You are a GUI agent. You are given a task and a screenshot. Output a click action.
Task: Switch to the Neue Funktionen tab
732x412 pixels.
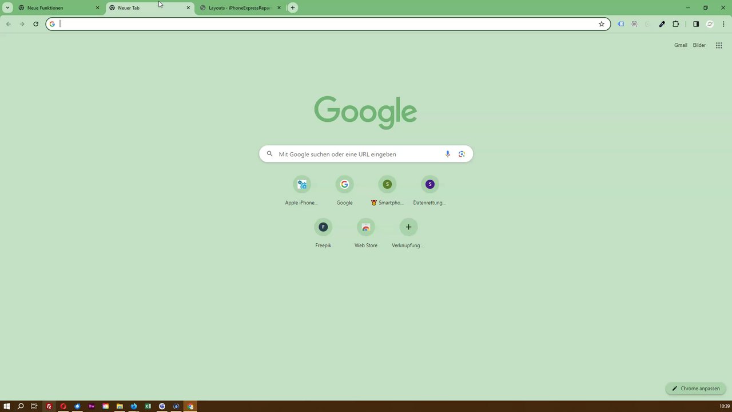59,8
